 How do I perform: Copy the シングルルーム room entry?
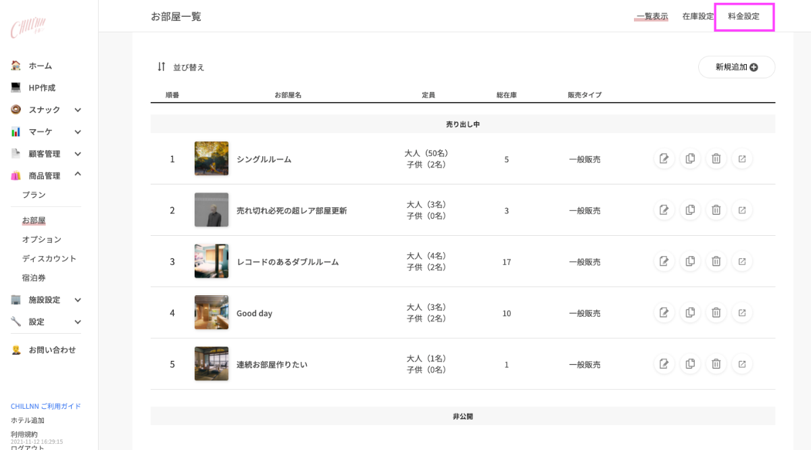point(690,159)
